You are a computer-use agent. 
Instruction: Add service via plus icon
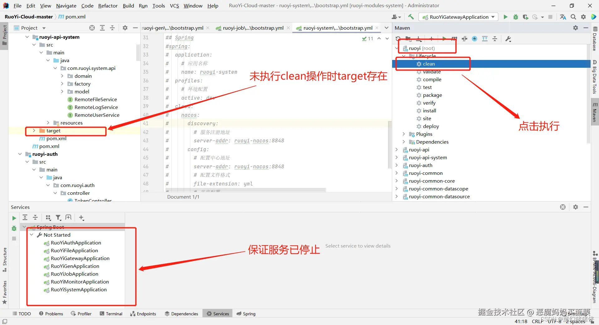click(x=81, y=218)
